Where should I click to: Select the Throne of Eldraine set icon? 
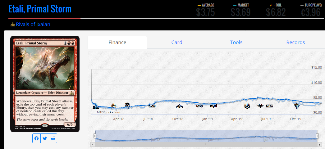pyautogui.click(x=297, y=106)
